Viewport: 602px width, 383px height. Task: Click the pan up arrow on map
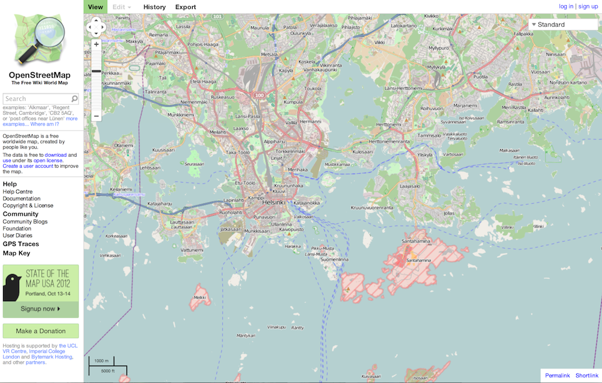96,20
